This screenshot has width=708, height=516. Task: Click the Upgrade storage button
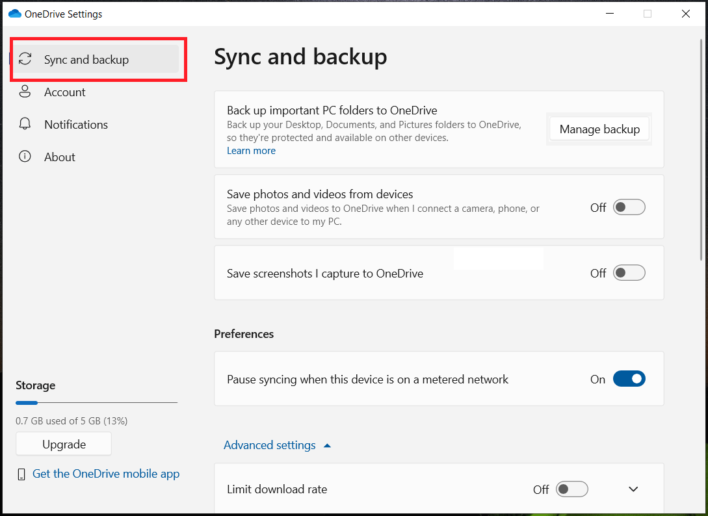(64, 445)
